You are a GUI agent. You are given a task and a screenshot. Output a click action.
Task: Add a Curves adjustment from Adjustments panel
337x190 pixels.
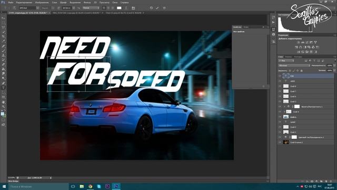(307, 42)
